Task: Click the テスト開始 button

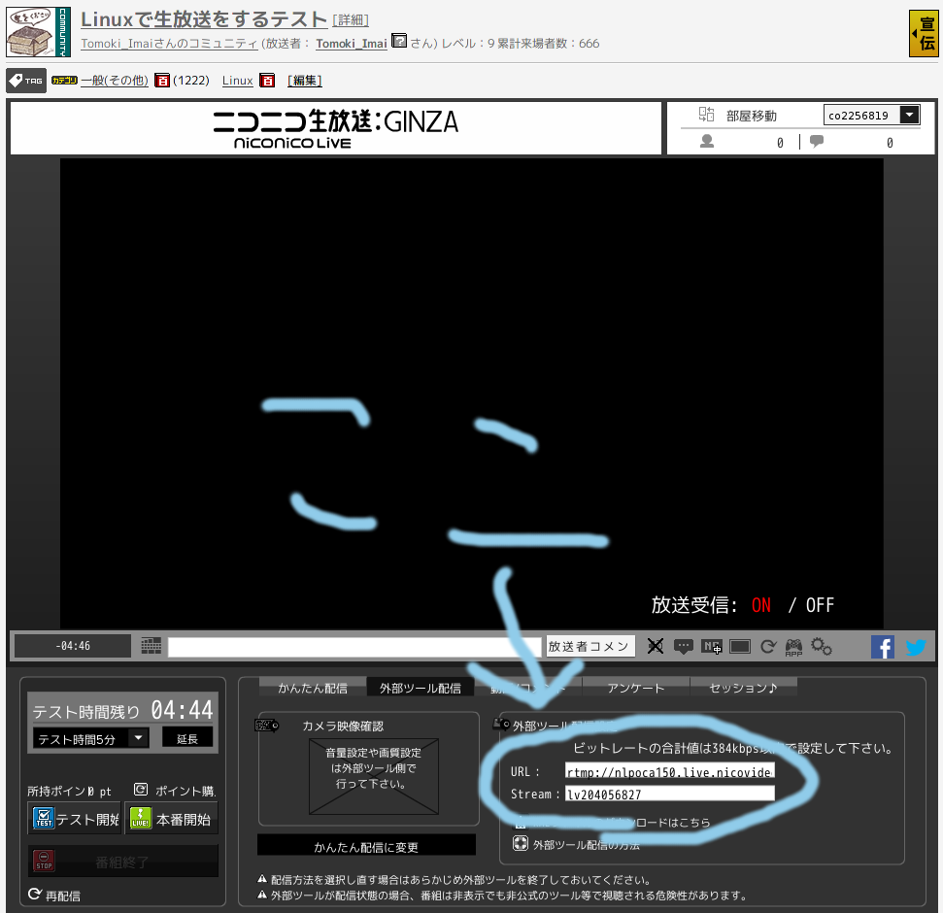Action: (75, 819)
